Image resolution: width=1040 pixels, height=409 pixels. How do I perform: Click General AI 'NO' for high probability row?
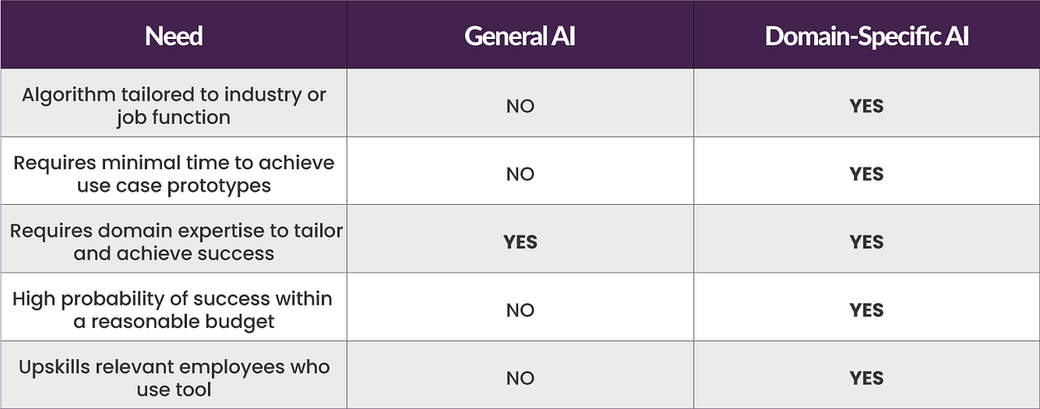(520, 311)
